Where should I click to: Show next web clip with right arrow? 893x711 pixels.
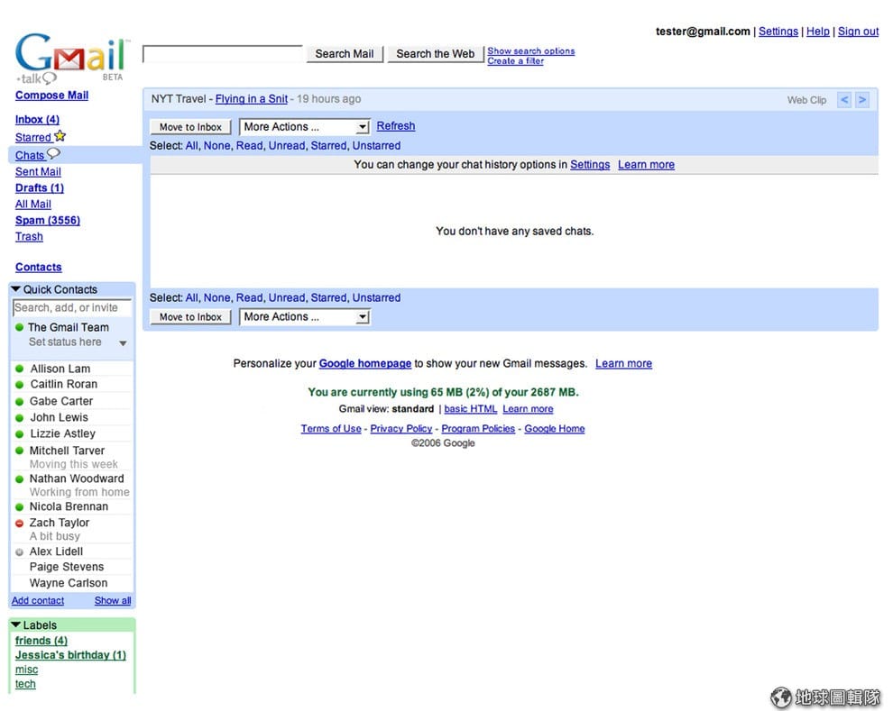tap(862, 100)
